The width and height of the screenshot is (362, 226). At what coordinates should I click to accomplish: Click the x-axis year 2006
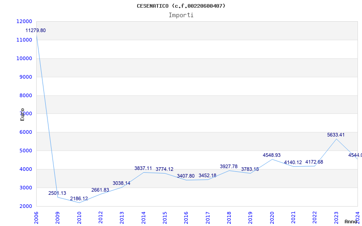36,217
